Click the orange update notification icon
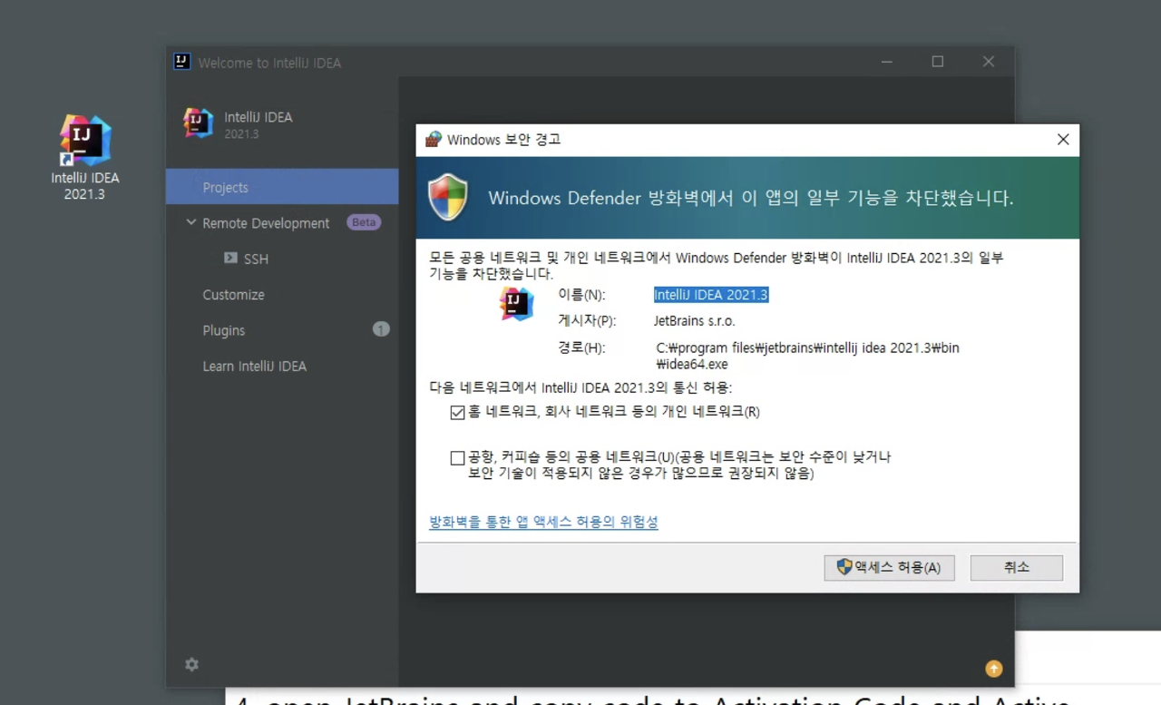 tap(993, 669)
